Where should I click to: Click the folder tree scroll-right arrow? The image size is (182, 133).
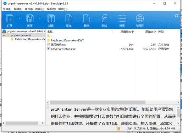point(43,123)
